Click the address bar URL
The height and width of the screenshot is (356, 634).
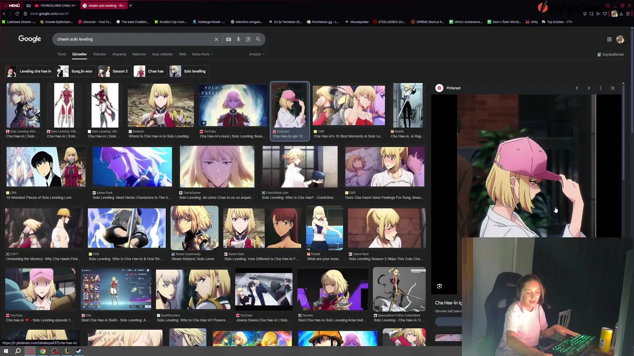tap(50, 13)
